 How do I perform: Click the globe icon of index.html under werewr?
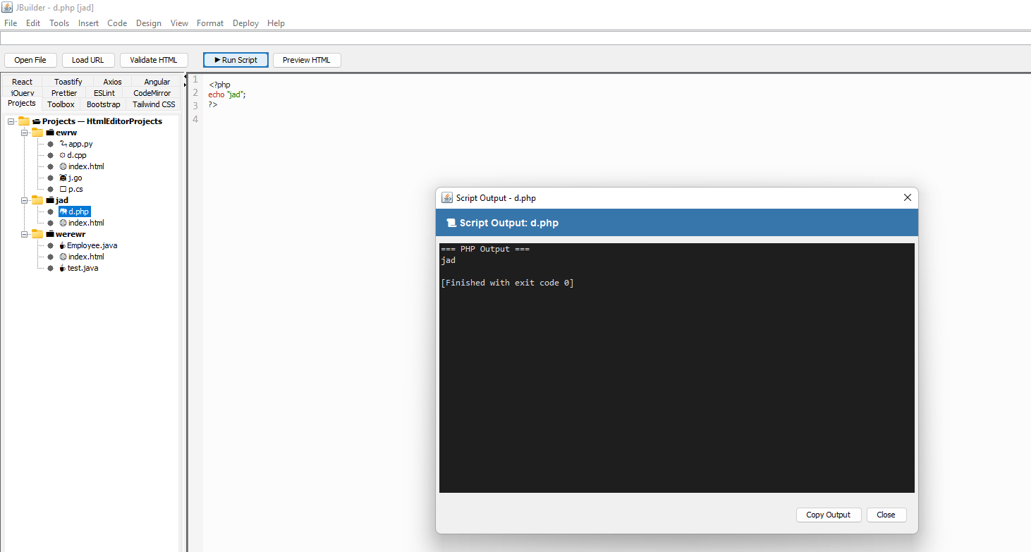[x=63, y=257]
